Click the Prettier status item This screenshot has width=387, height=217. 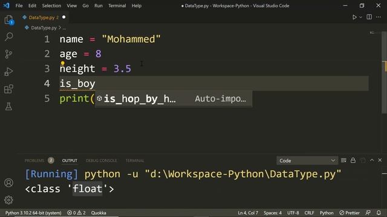pyautogui.click(x=350, y=213)
